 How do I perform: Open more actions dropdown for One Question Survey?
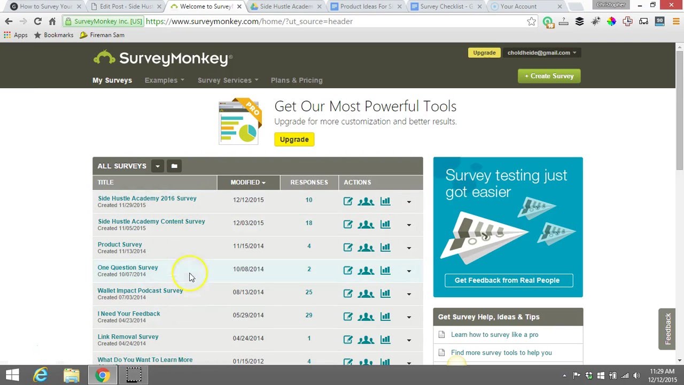409,271
